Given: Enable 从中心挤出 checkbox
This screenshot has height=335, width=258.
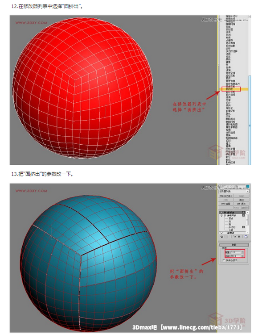Looking at the screenshot, I should pos(224,260).
